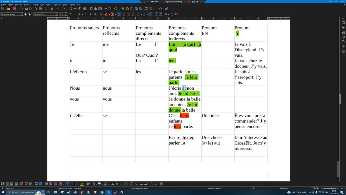The image size is (346, 195).
Task: Click 'Français (Canada)' language in status bar
Action: coord(215,188)
